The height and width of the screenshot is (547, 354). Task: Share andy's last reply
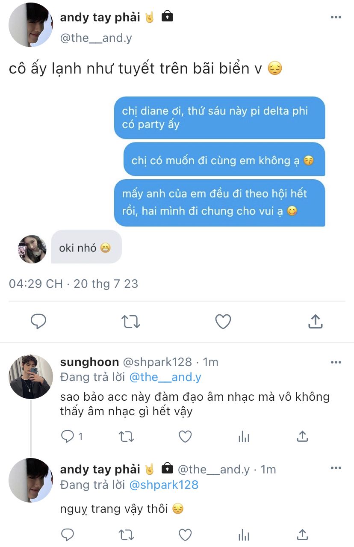coord(302,535)
